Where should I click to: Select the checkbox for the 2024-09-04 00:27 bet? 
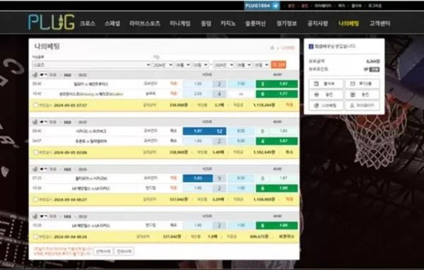(35, 199)
